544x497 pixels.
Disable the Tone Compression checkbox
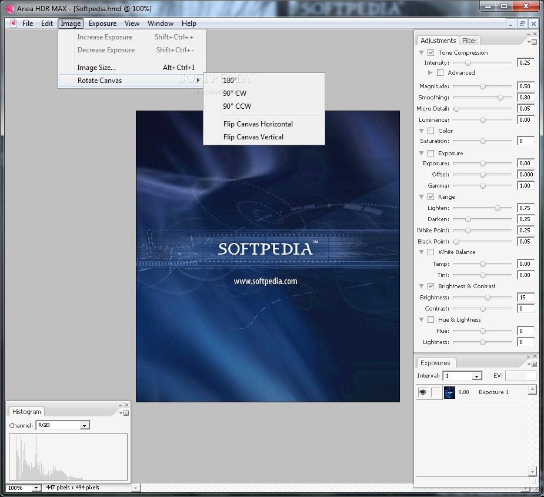[431, 53]
